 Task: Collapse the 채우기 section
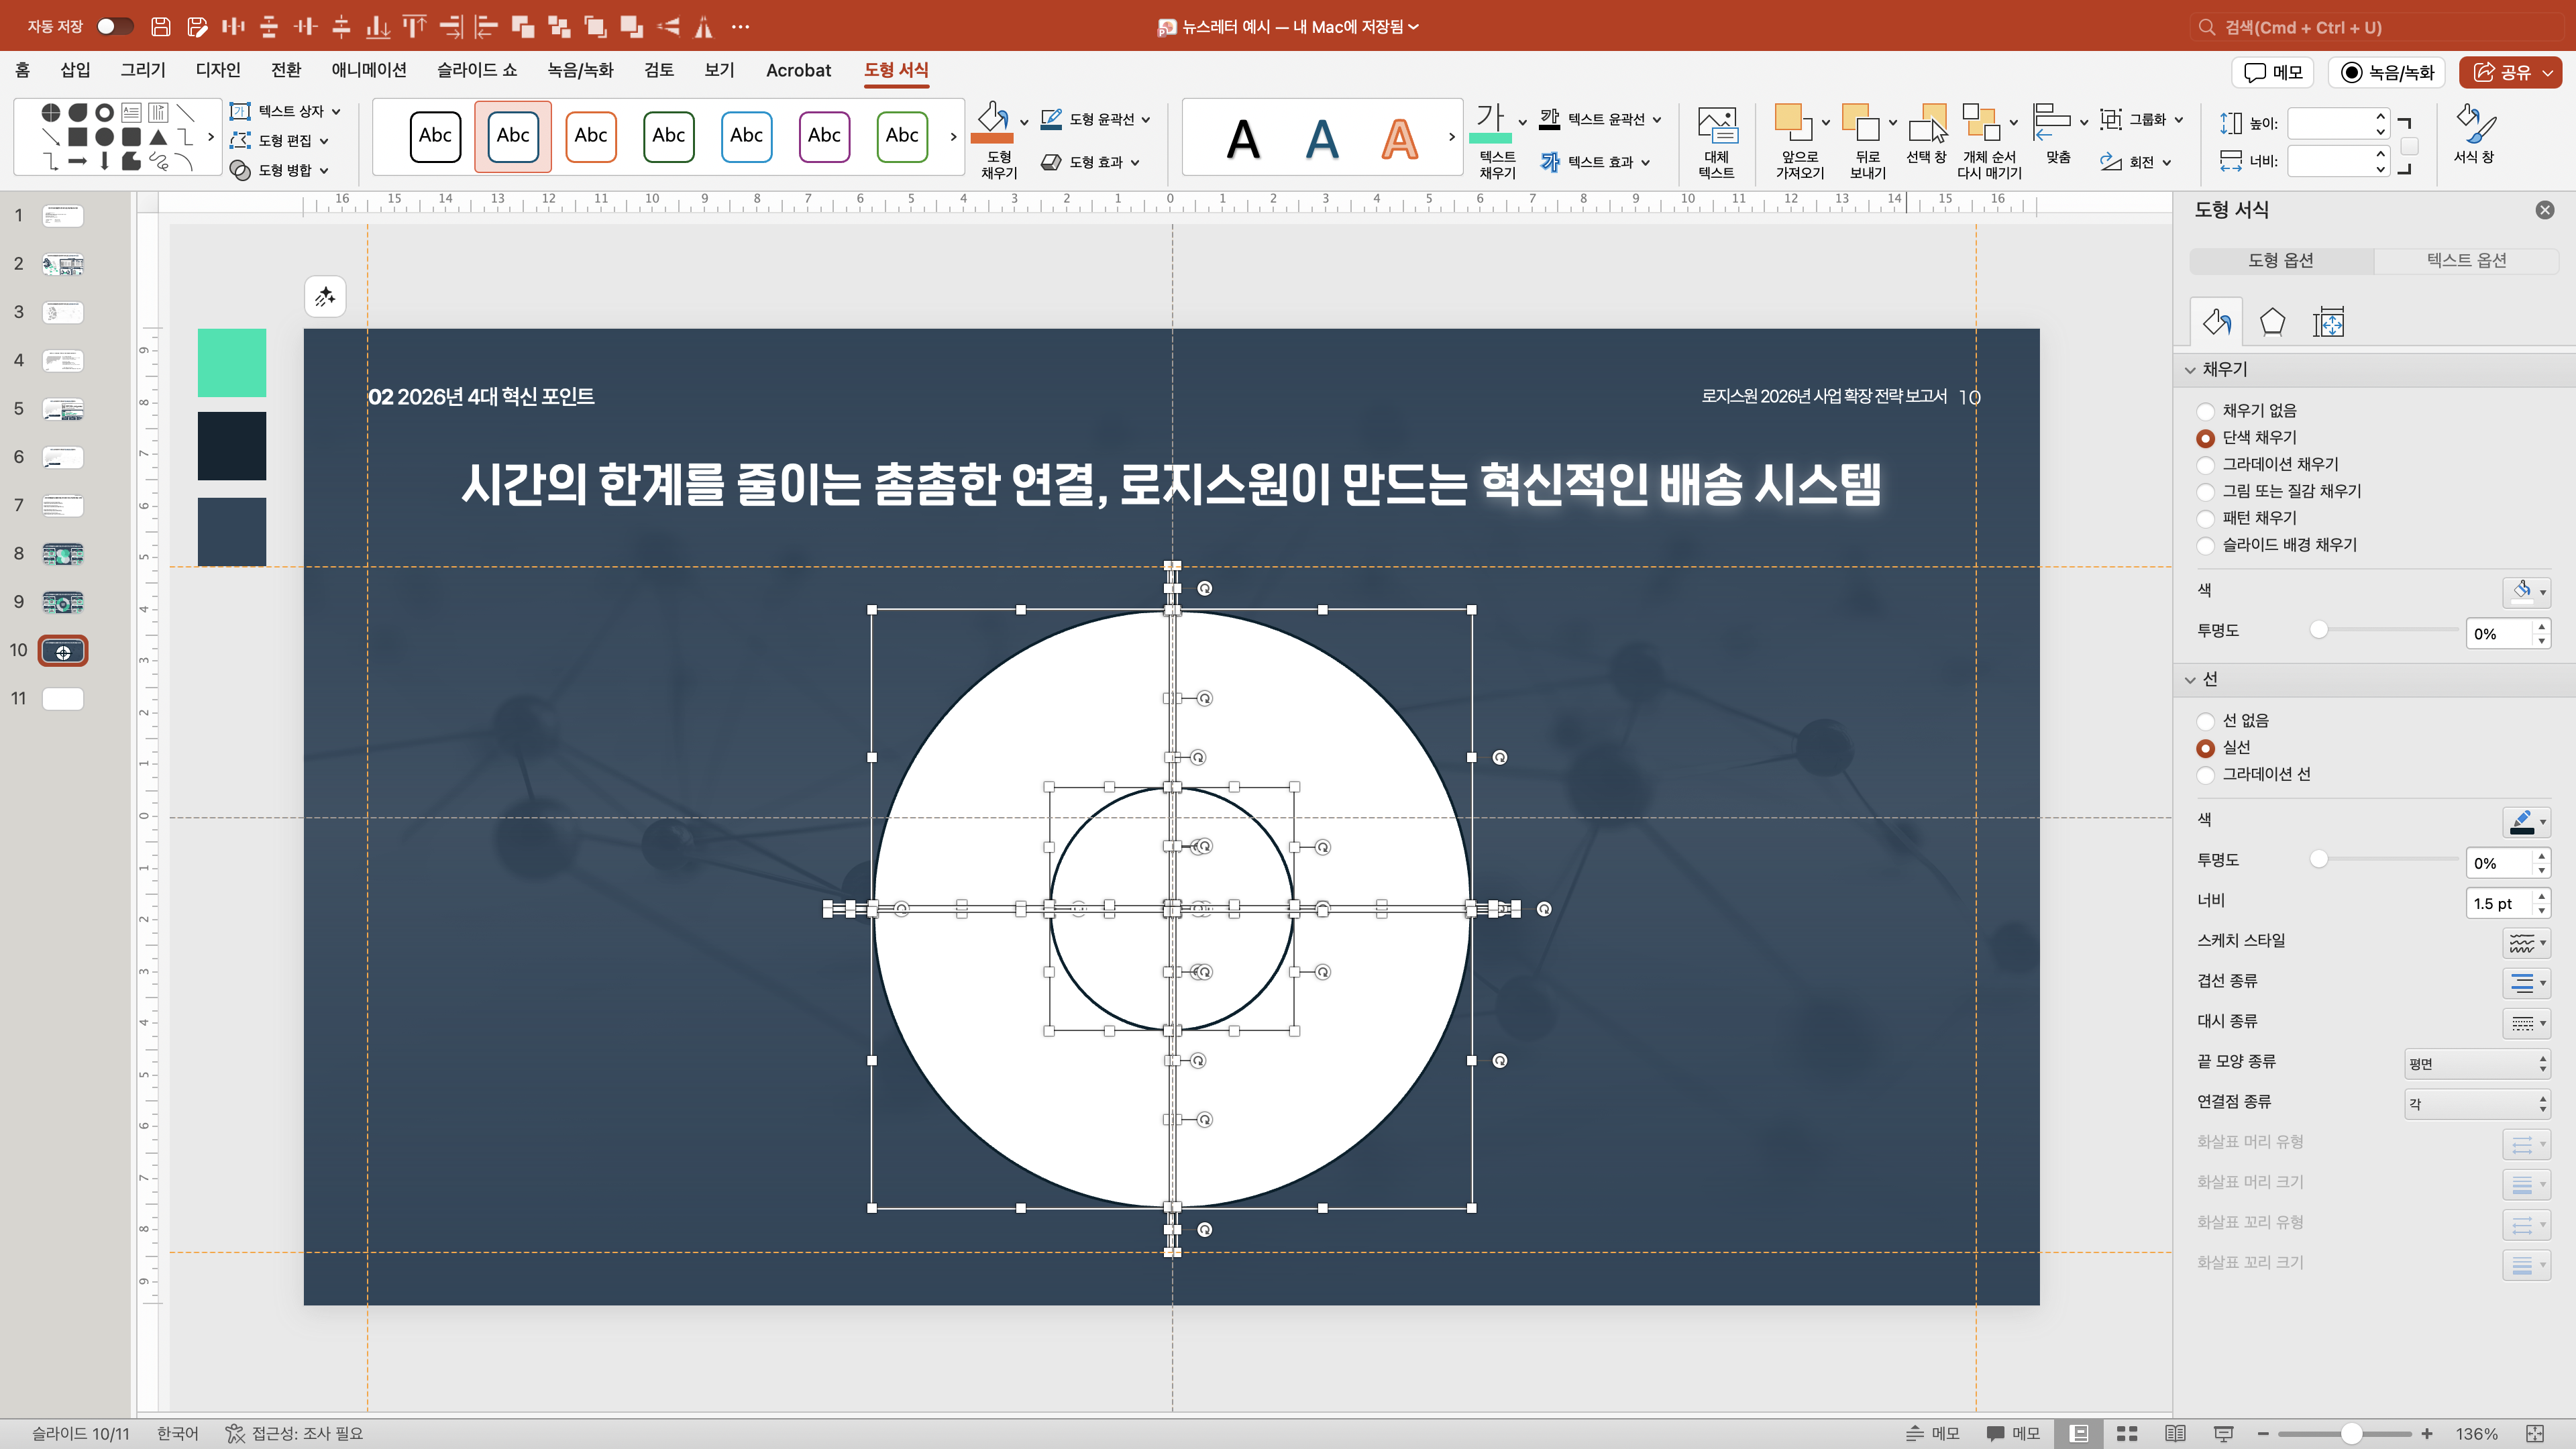point(2190,369)
